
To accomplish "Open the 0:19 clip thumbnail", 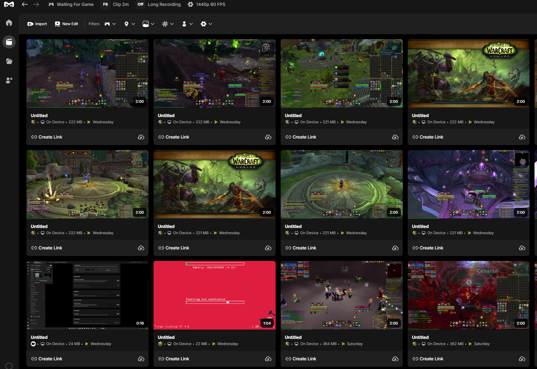I will point(87,295).
